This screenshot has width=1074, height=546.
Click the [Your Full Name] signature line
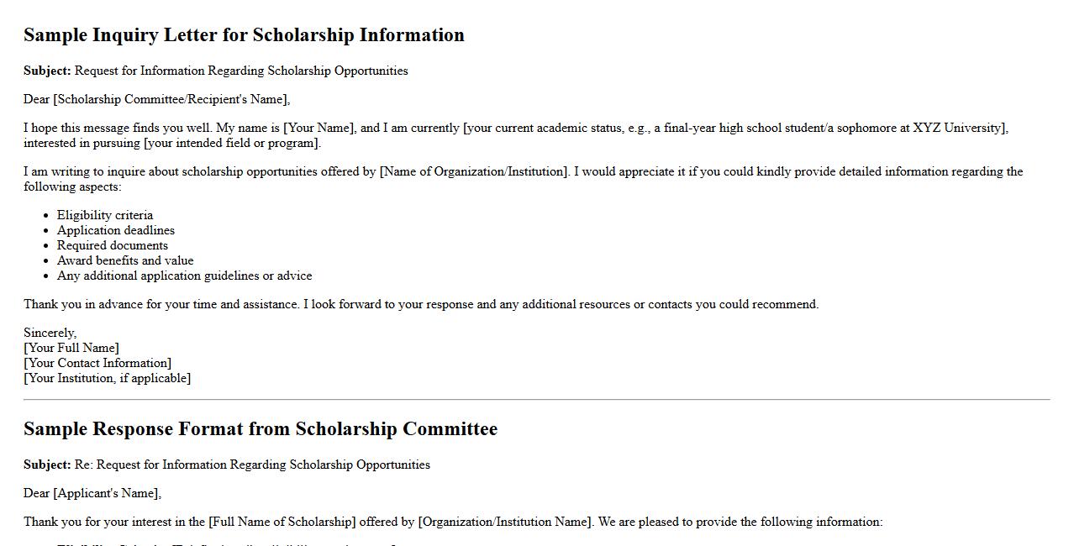tap(71, 348)
